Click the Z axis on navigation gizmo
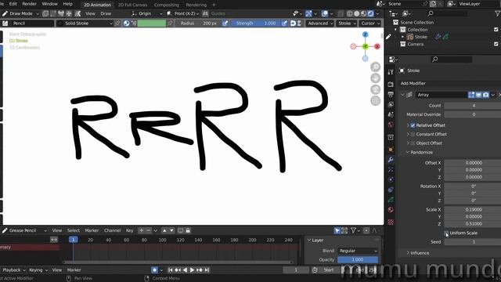 tap(366, 34)
